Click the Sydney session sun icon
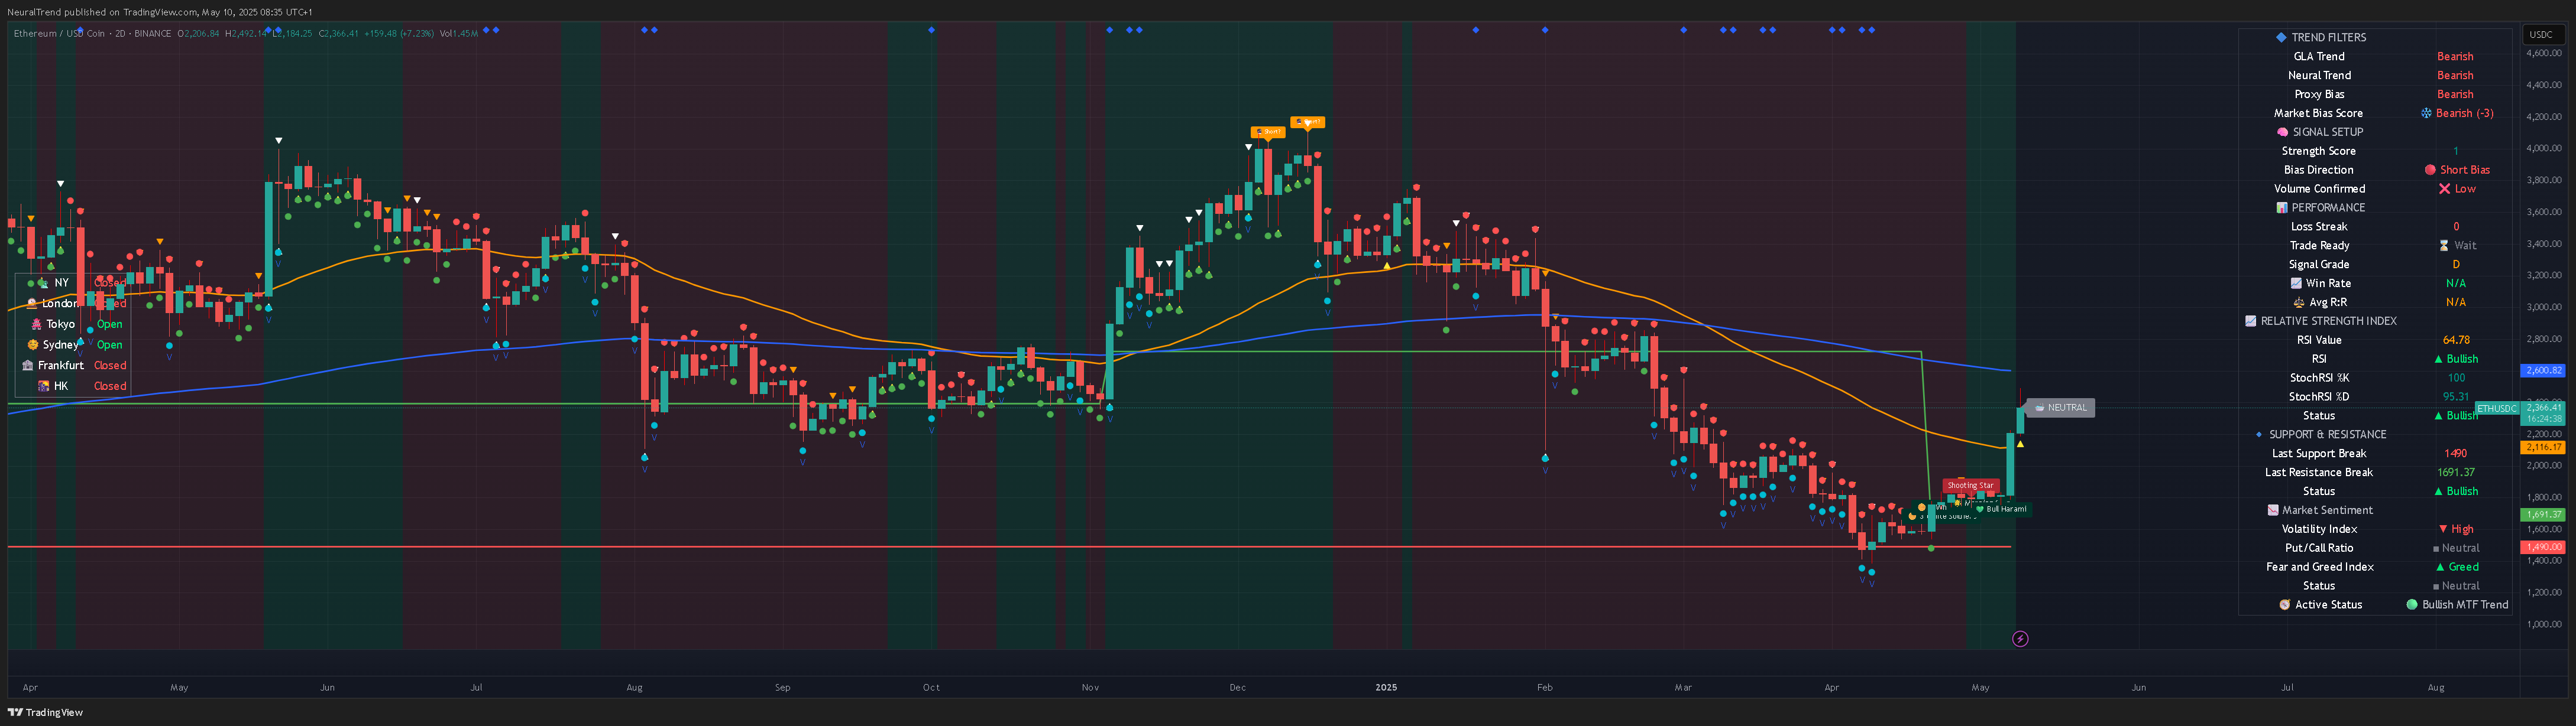 32,344
